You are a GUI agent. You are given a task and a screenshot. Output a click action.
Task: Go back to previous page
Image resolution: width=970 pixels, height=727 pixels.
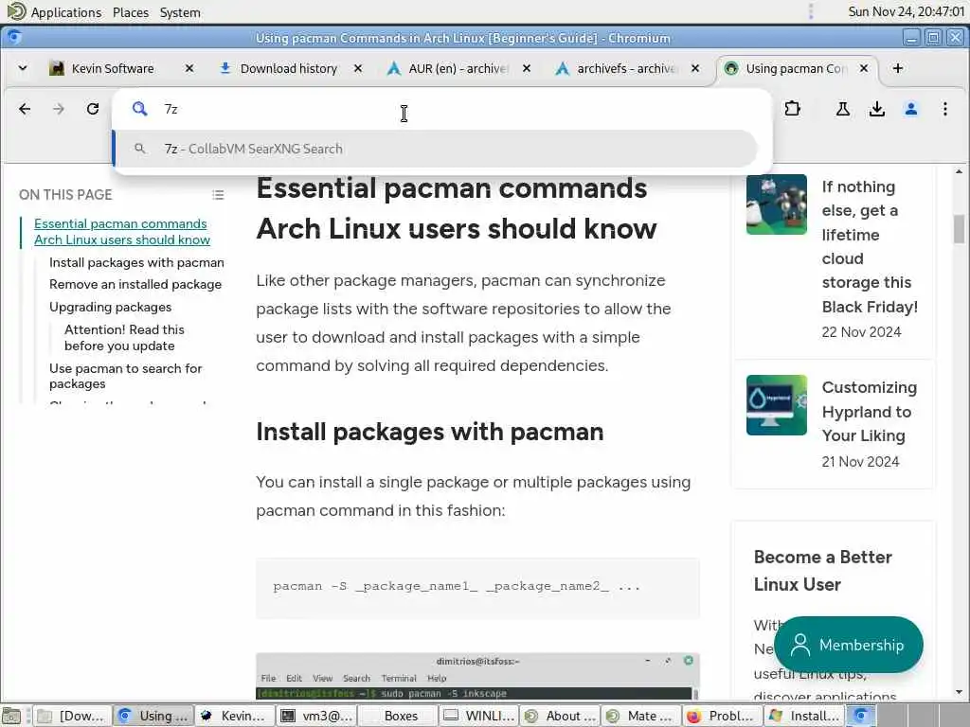(x=25, y=110)
